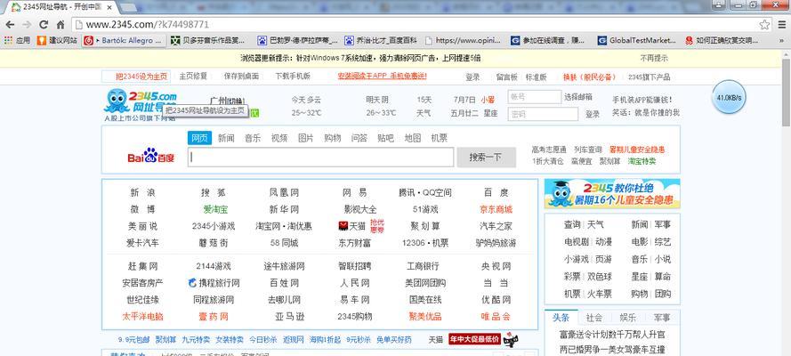Select the 视频 search tab
Image resolution: width=791 pixels, height=356 pixels.
(x=279, y=138)
